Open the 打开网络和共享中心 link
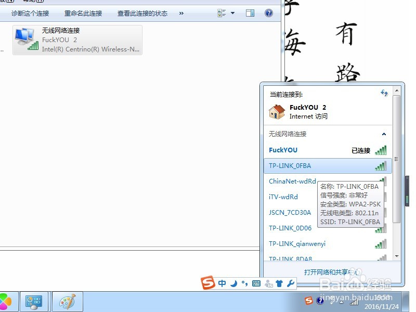The width and height of the screenshot is (416, 312). (332, 272)
